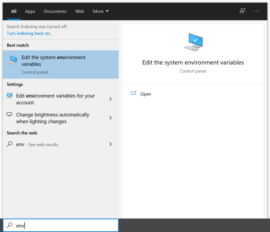Click the large computer icon in preview pane
The height and width of the screenshot is (232, 270).
click(x=193, y=42)
